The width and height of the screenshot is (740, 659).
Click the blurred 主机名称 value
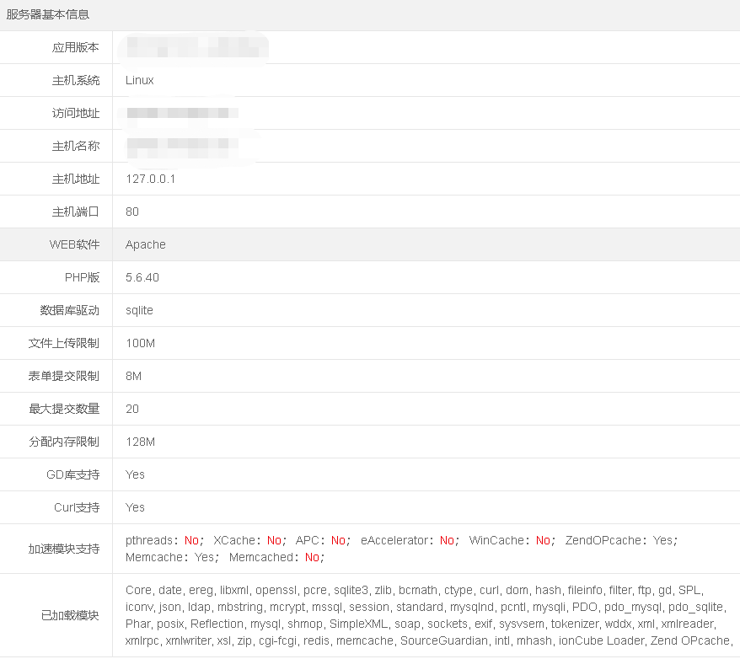pos(183,147)
